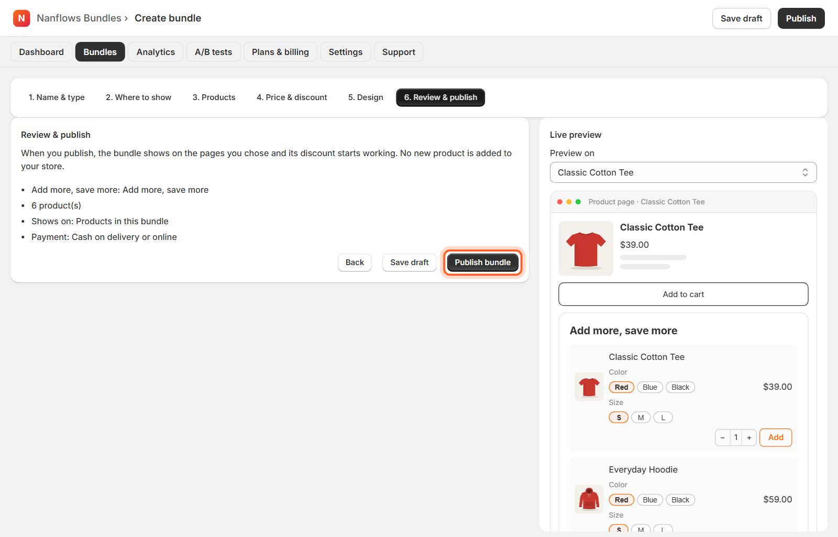The width and height of the screenshot is (838, 537).
Task: Select step 6. Review & publish
Action: 440,97
